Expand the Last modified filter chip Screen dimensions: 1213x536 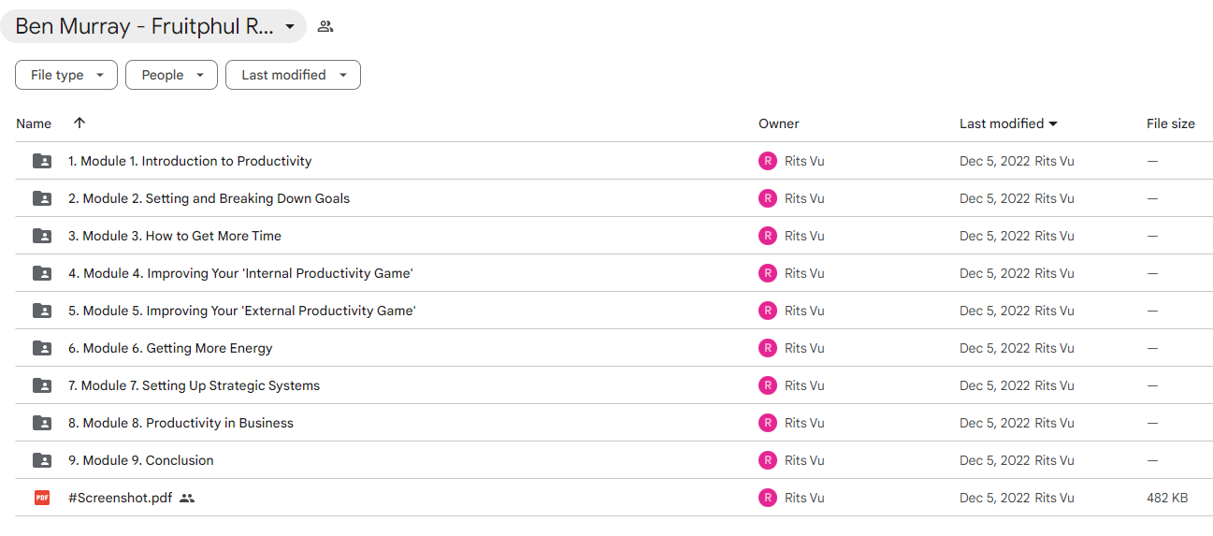[293, 75]
